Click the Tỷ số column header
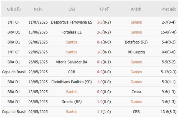The image size is (178, 118). coord(104,9)
